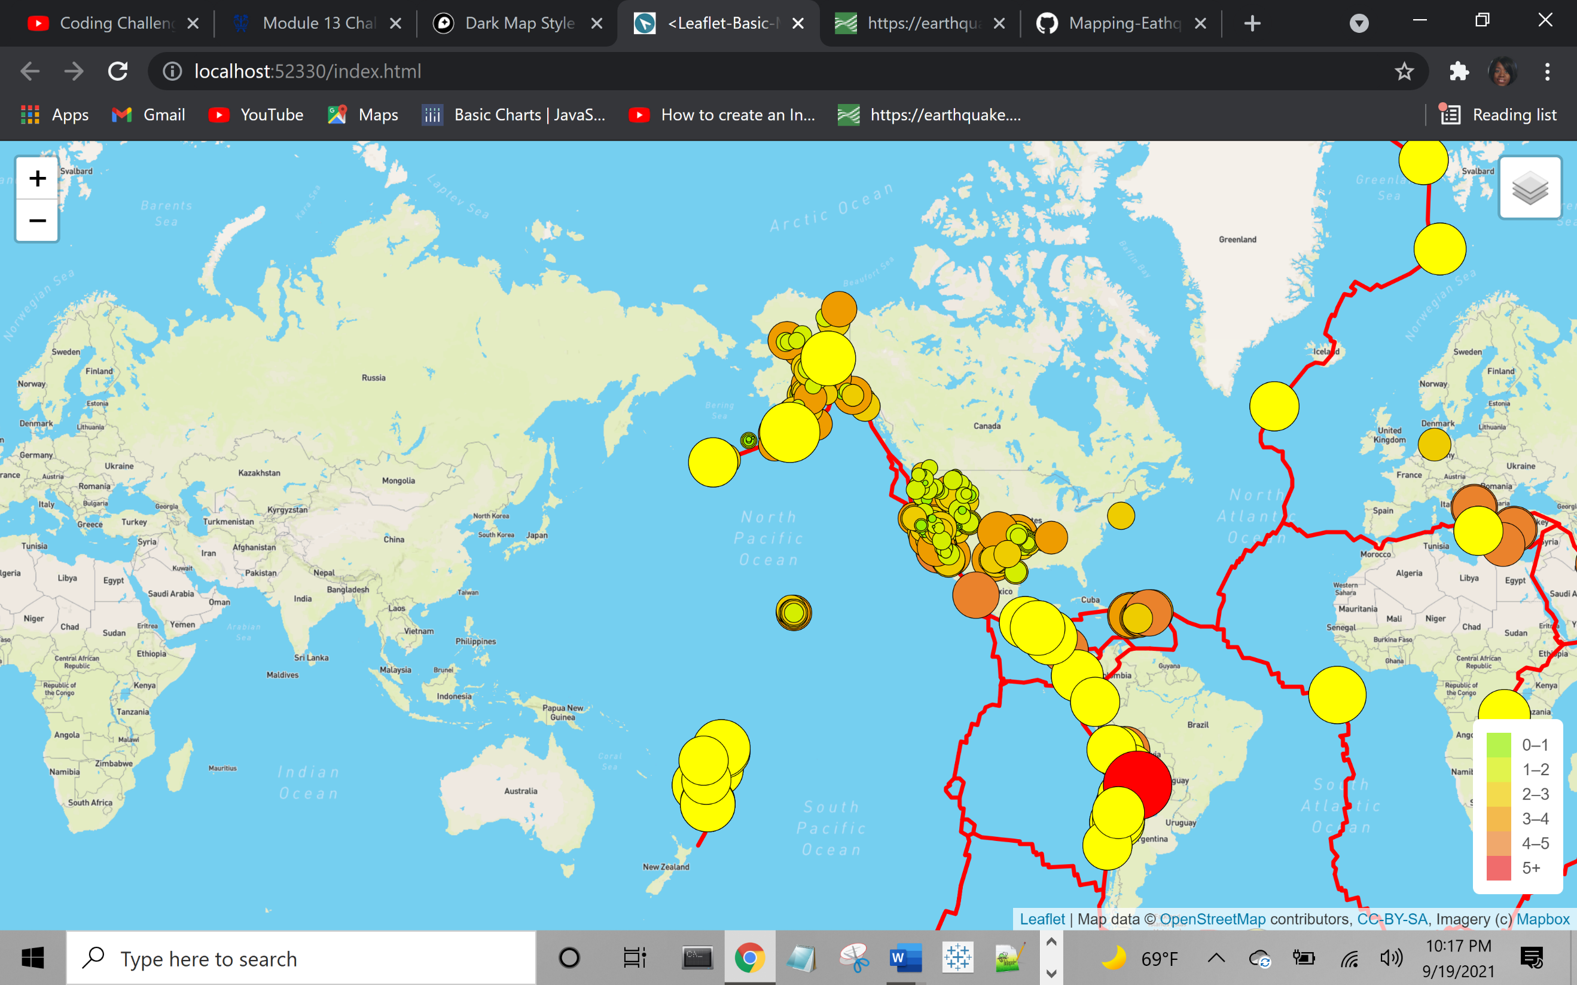This screenshot has width=1577, height=985.
Task: Open the Basic Charts JavaScript bookmark
Action: point(514,115)
